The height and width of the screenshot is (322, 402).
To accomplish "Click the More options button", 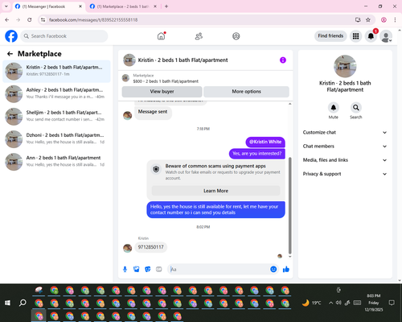I will pyautogui.click(x=246, y=92).
